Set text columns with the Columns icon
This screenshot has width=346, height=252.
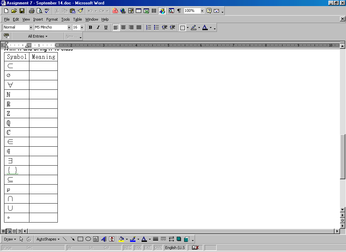tap(154, 11)
